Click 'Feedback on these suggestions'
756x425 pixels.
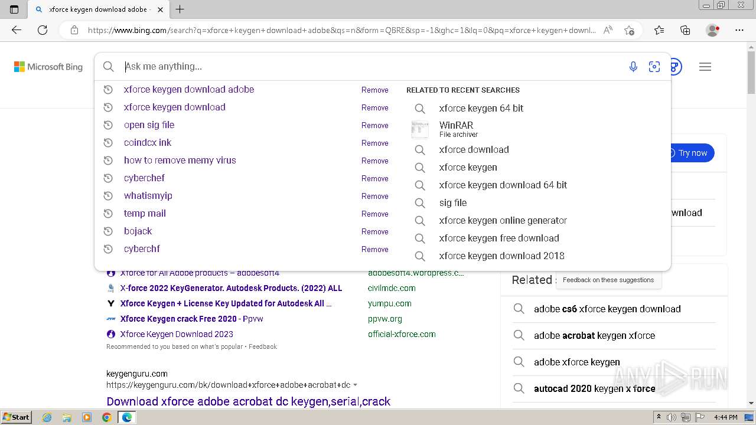click(x=608, y=280)
